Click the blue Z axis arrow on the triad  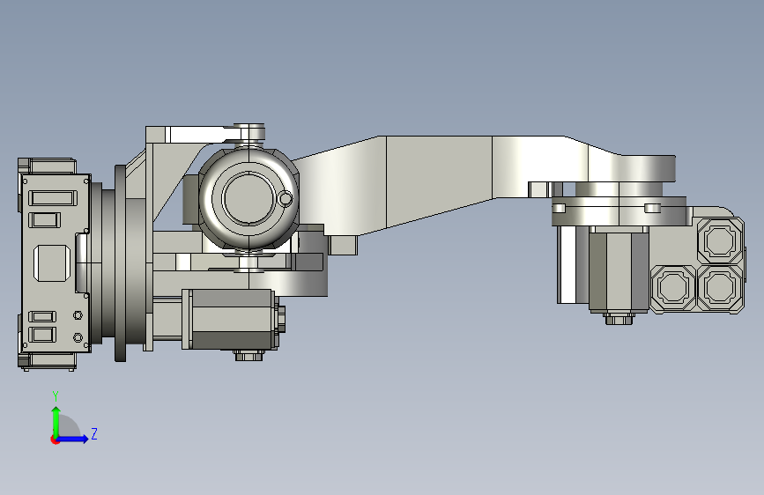pos(73,439)
